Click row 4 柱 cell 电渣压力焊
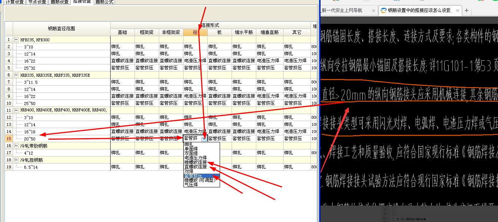The width and height of the screenshot is (498, 222). [x=195, y=61]
